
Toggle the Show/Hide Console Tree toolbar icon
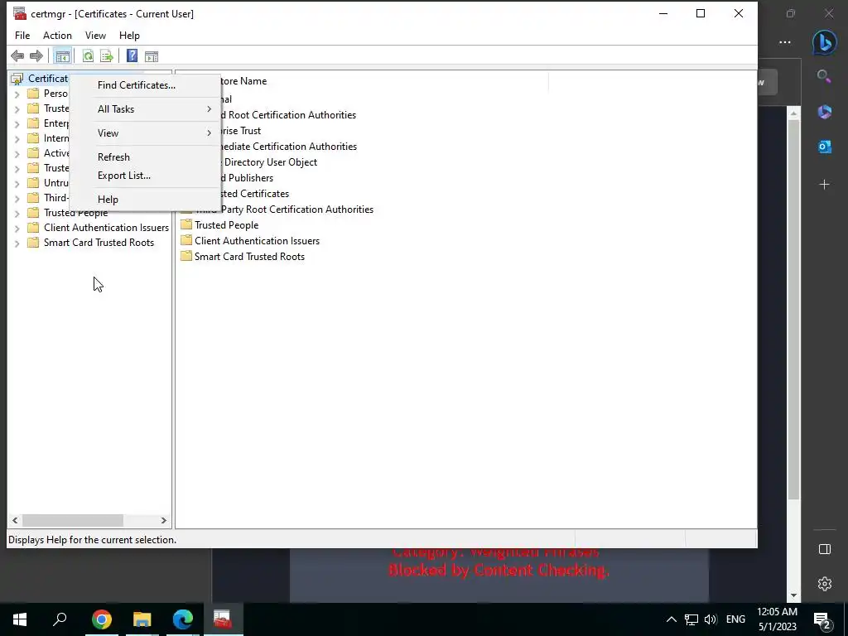[x=63, y=55]
